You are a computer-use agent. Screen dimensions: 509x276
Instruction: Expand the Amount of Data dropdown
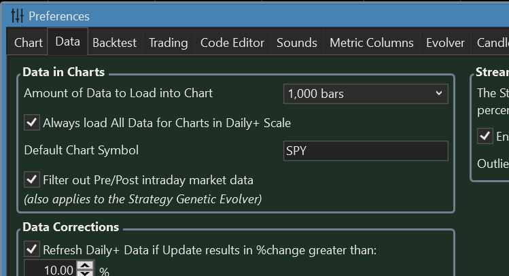pos(366,94)
